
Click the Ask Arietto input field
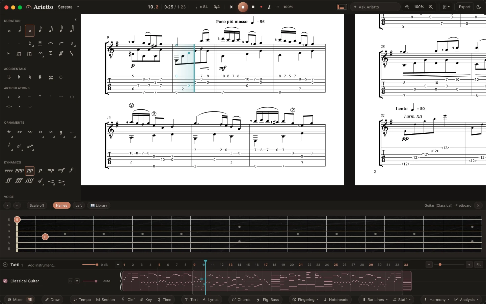pyautogui.click(x=375, y=7)
